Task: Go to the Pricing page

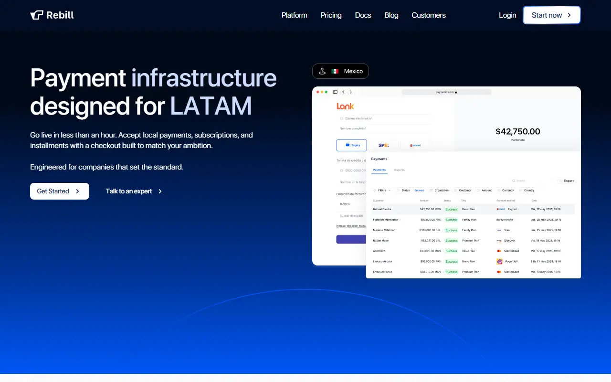Action: 331,15
